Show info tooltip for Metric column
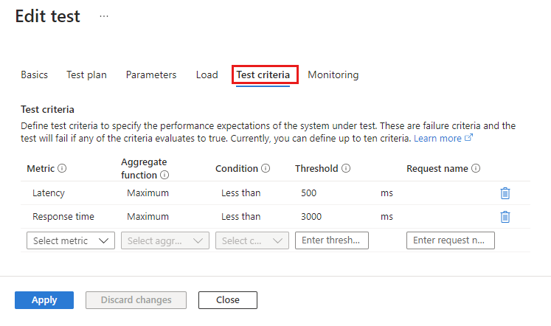The image size is (551, 326). tap(62, 168)
